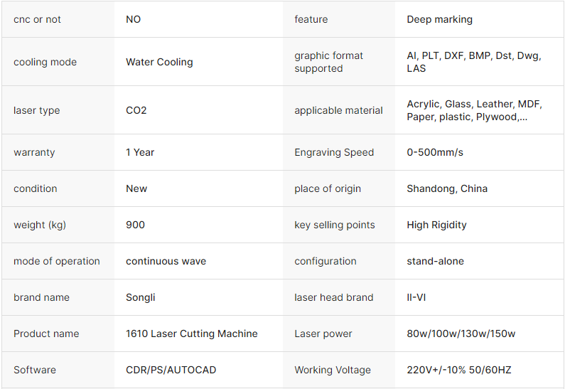This screenshot has height=389, width=565.
Task: Click the 'CO2' laser type value
Action: [x=136, y=110]
